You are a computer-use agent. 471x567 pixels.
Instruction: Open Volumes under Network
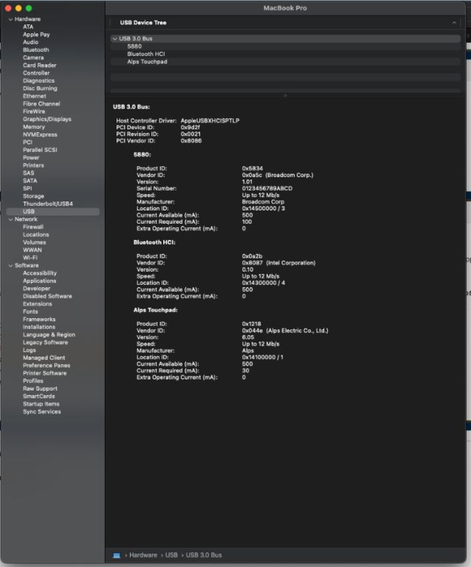(x=35, y=242)
